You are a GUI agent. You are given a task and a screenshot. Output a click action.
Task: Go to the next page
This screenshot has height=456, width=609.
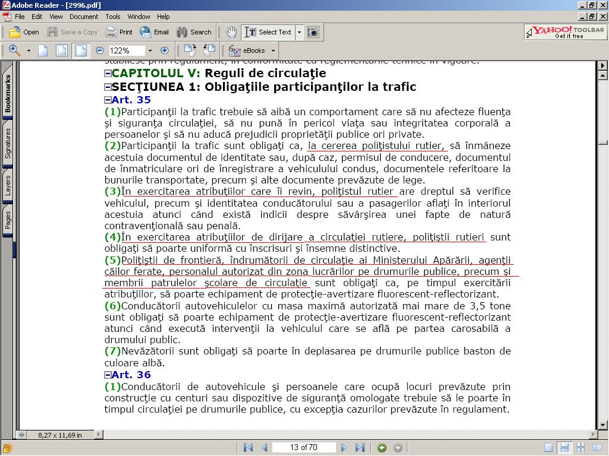click(344, 448)
